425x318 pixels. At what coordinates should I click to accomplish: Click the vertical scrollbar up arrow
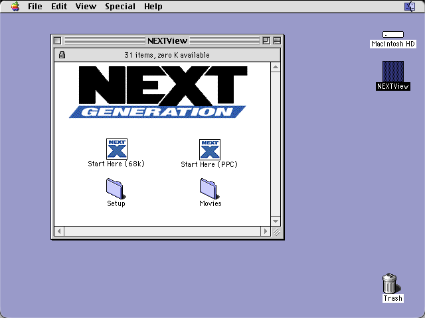tap(276, 67)
